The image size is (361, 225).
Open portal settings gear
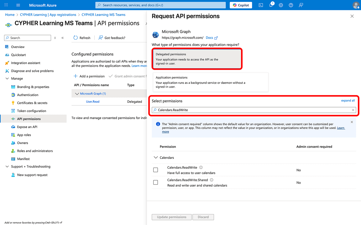coord(281,5)
